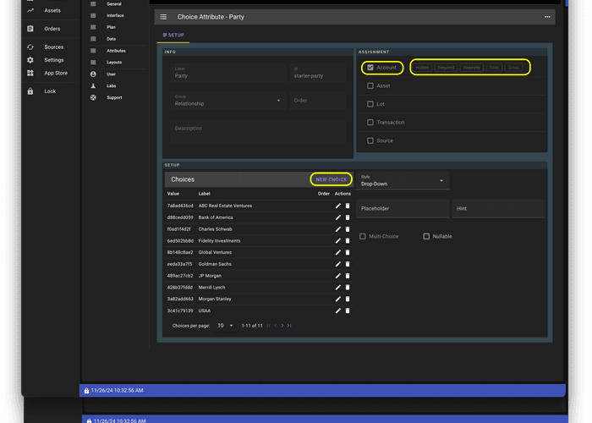Viewport: 592px width, 423px height.
Task: Select the Setup tab
Action: coord(173,36)
